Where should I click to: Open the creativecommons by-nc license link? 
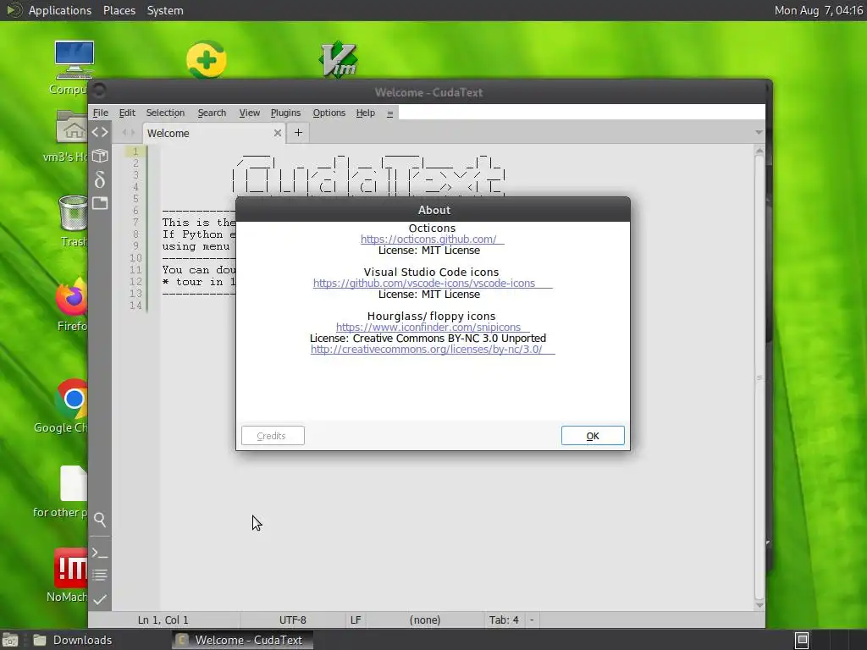point(433,350)
